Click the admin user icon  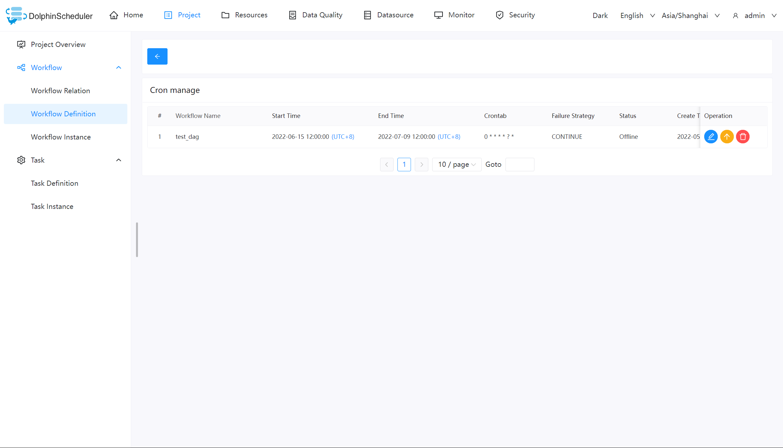(x=735, y=16)
